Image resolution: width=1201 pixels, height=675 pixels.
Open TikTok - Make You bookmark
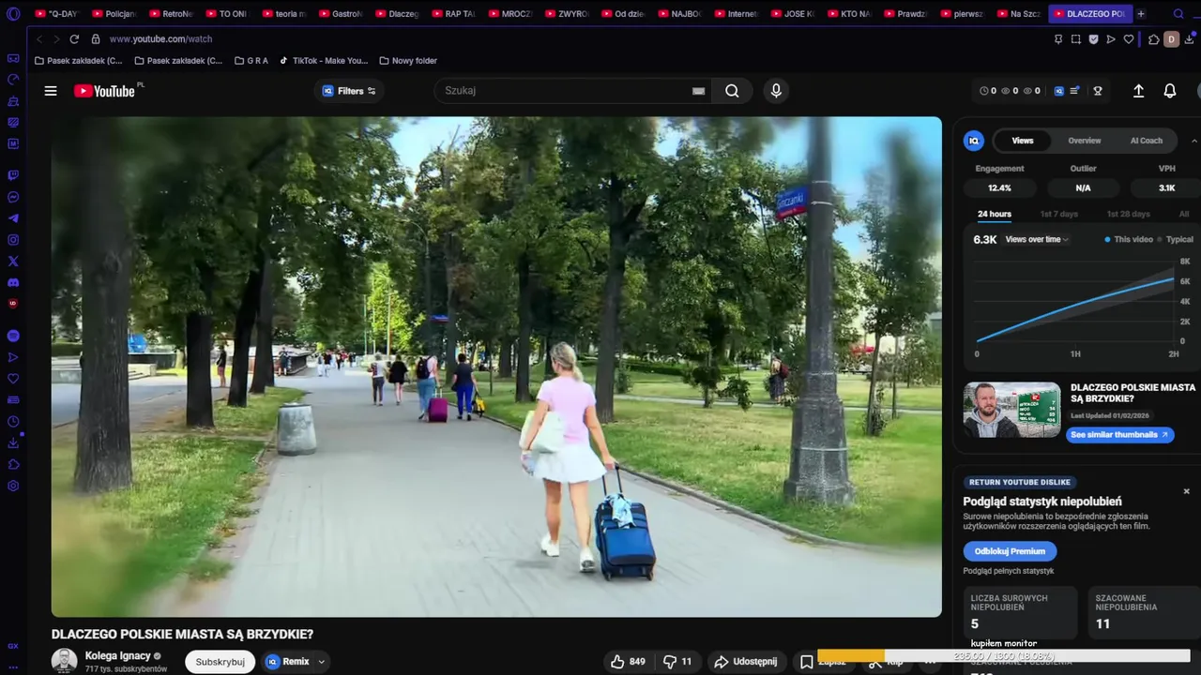[x=323, y=61]
